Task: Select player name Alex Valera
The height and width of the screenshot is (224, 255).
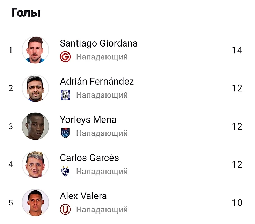Action: (83, 196)
